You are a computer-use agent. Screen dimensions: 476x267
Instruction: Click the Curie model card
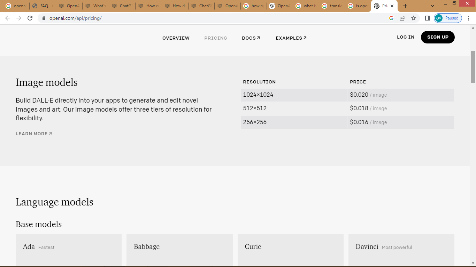(x=291, y=250)
